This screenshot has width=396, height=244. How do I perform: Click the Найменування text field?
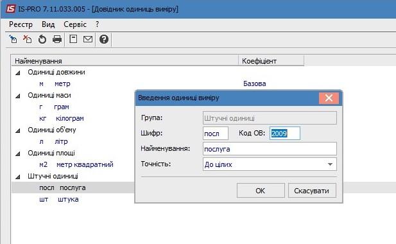(x=270, y=149)
